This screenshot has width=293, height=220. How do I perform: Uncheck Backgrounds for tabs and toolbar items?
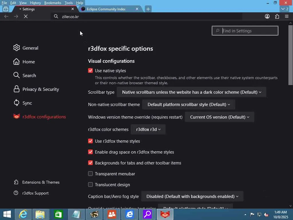coord(90,163)
